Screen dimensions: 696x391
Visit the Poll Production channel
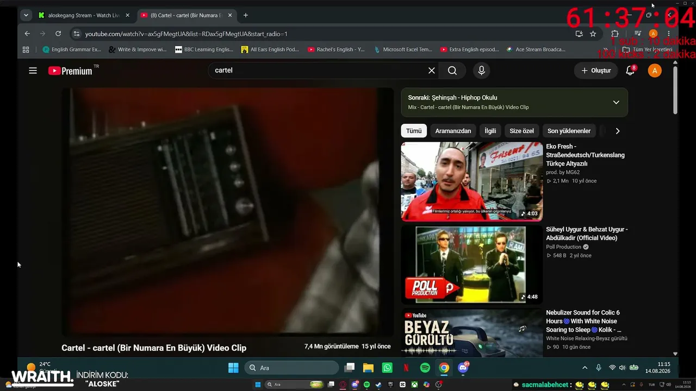(563, 247)
